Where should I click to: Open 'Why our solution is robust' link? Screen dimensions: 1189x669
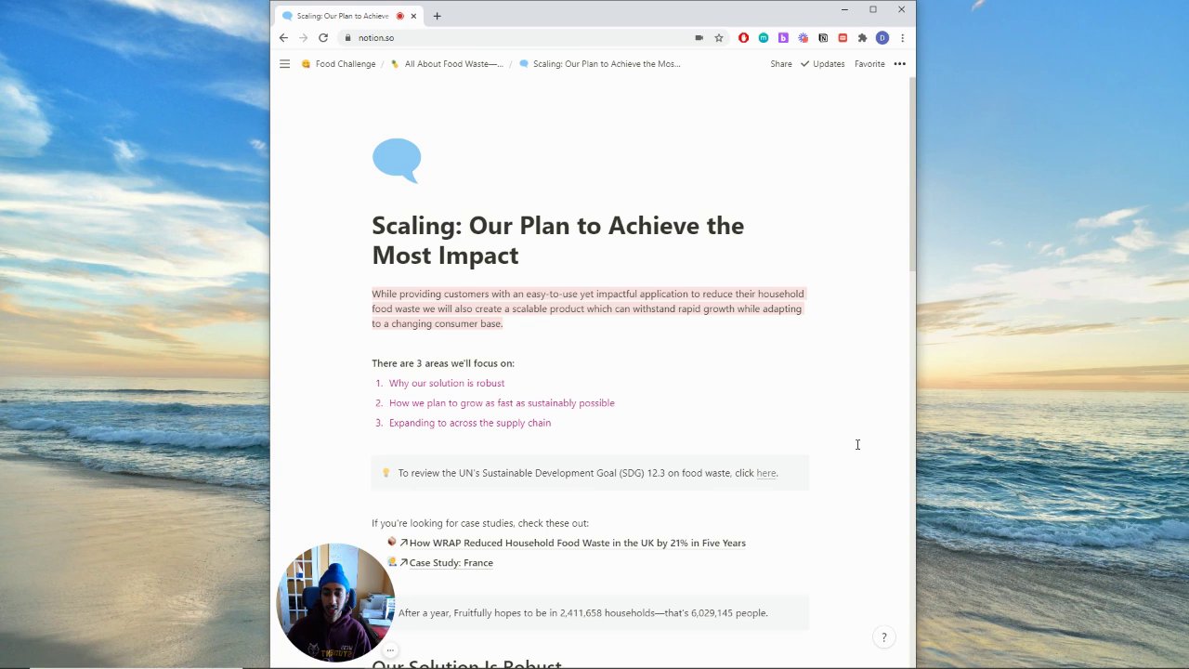pos(447,383)
